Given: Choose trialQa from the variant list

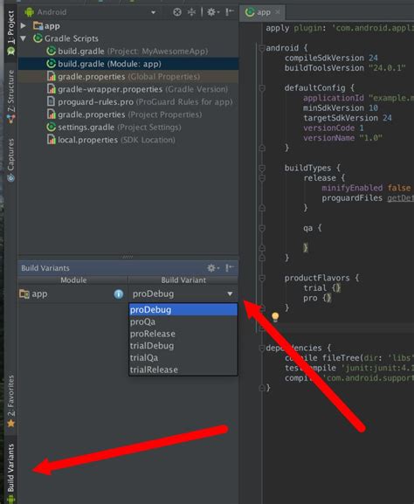Looking at the screenshot, I should 183,357.
